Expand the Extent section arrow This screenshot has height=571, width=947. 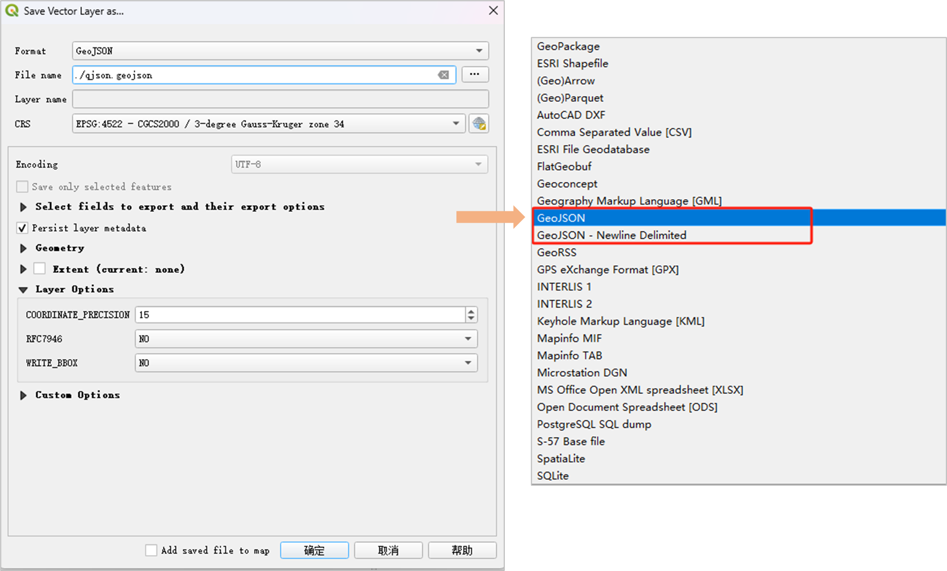23,270
